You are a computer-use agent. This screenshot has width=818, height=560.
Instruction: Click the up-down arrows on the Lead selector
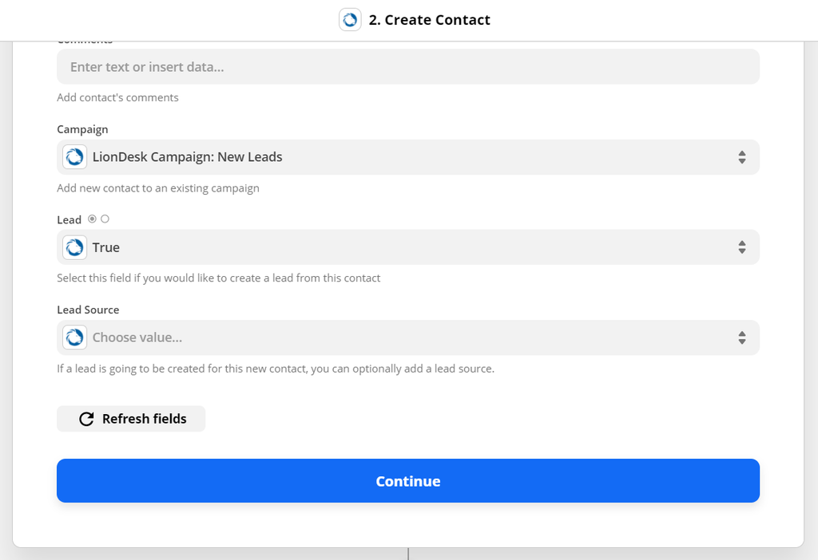(x=743, y=247)
